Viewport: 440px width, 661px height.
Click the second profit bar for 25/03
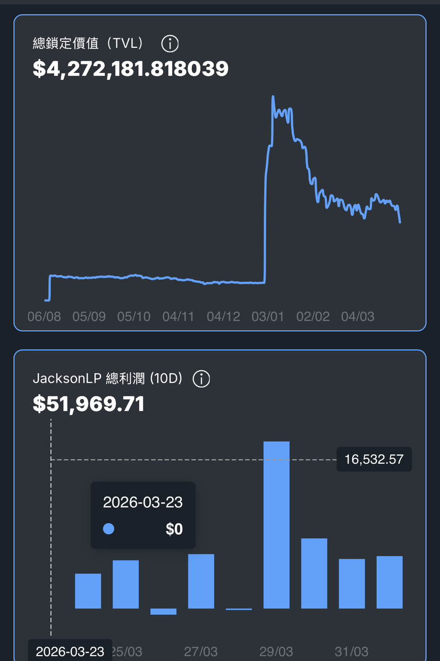(125, 584)
